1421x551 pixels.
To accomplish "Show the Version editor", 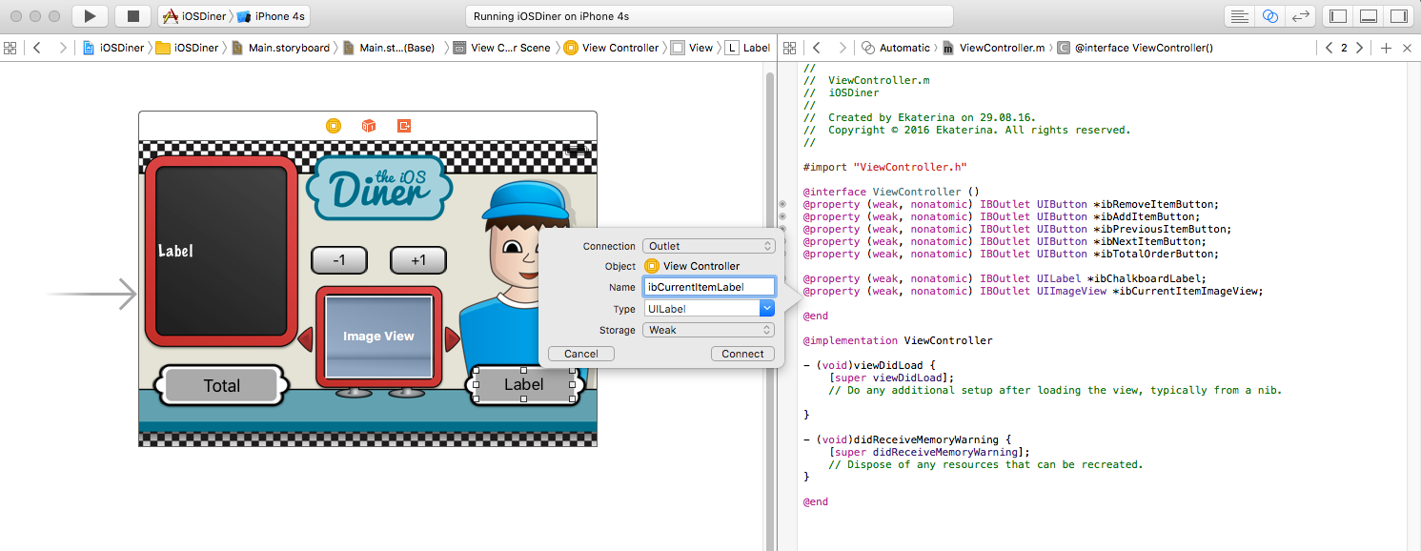I will click(1300, 16).
